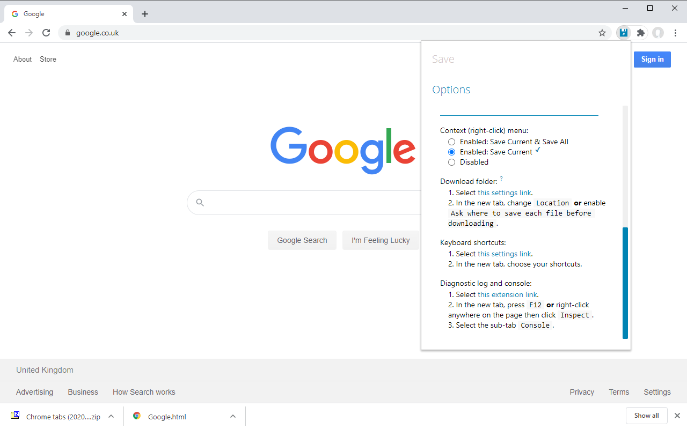Show all downloads

pos(646,416)
